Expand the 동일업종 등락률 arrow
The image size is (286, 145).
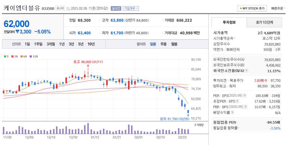coord(239,128)
